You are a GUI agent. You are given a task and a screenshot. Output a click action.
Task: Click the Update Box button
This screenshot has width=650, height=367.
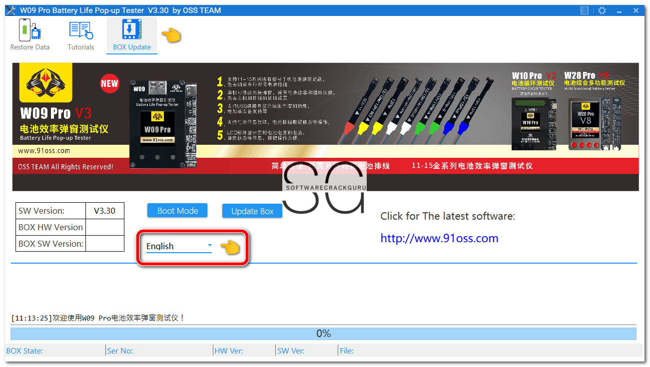pyautogui.click(x=252, y=211)
